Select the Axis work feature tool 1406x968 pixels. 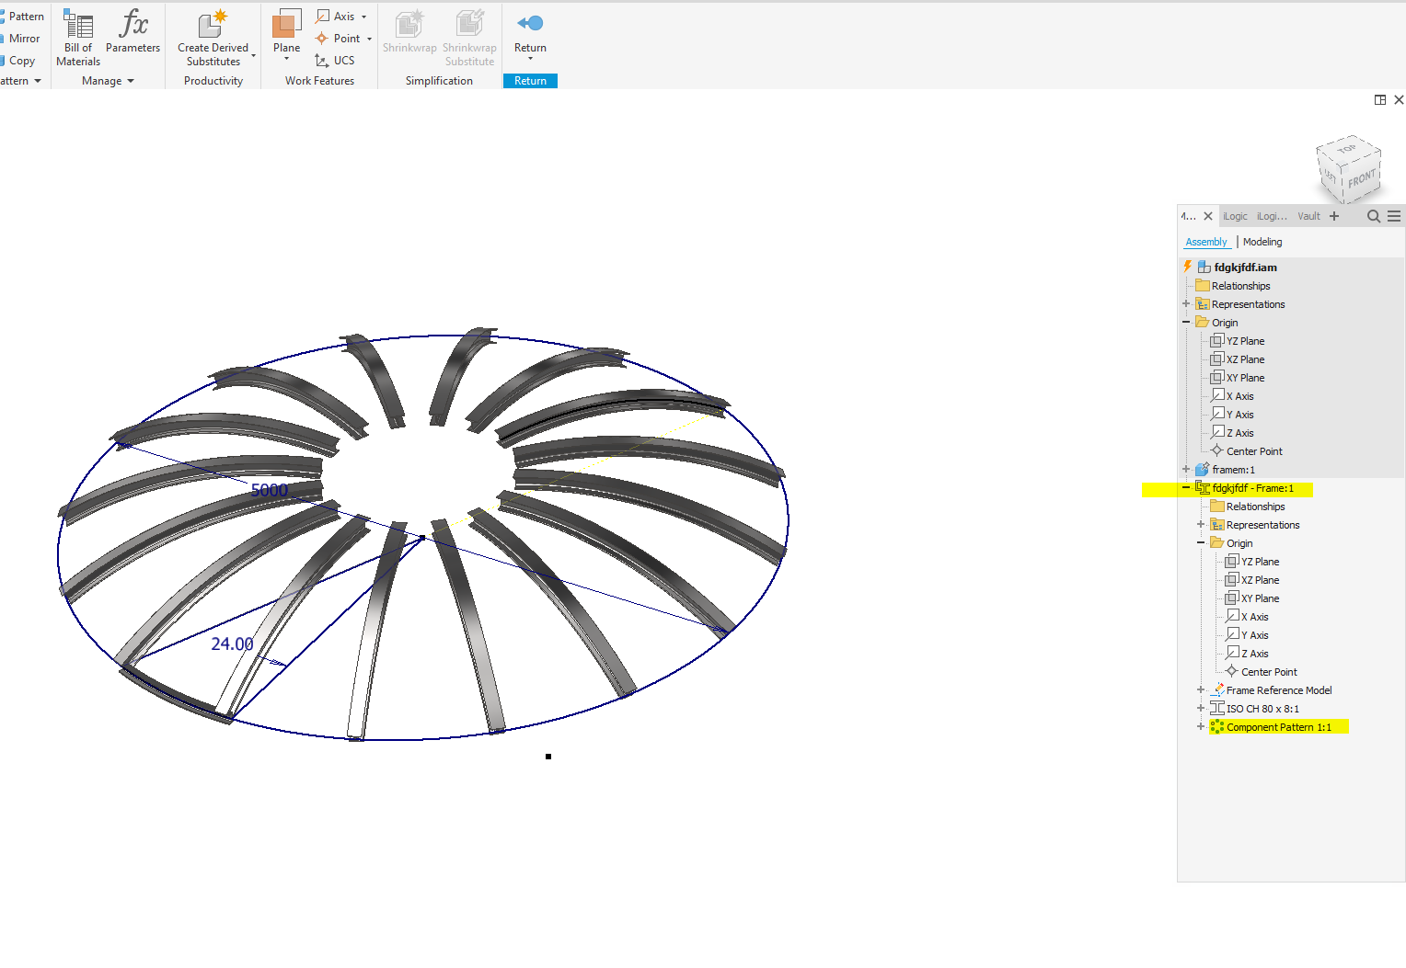[336, 17]
